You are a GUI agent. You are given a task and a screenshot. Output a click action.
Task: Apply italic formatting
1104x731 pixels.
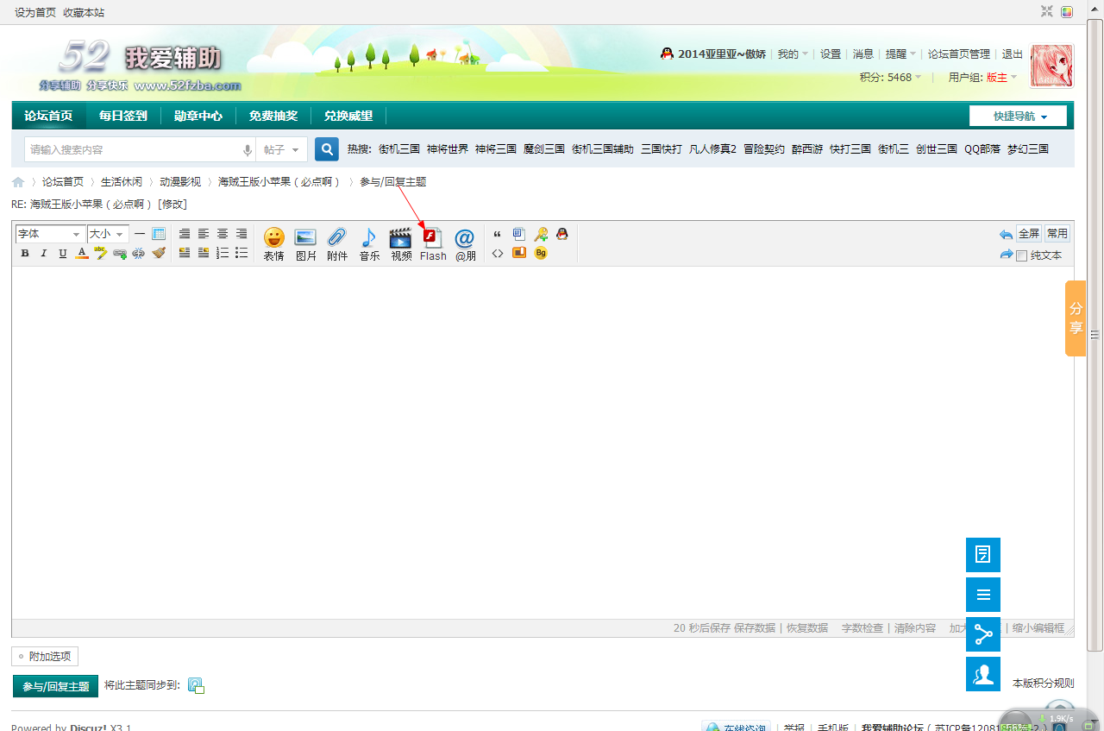[x=44, y=253]
